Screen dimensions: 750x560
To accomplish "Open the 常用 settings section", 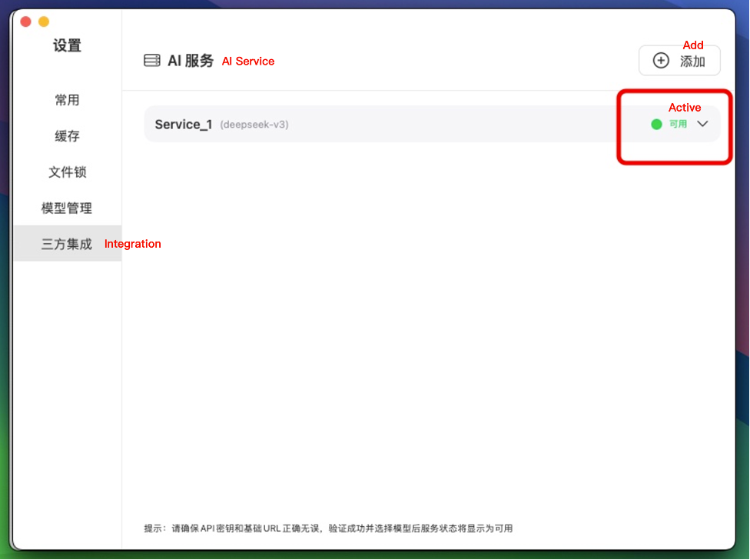I will [67, 100].
